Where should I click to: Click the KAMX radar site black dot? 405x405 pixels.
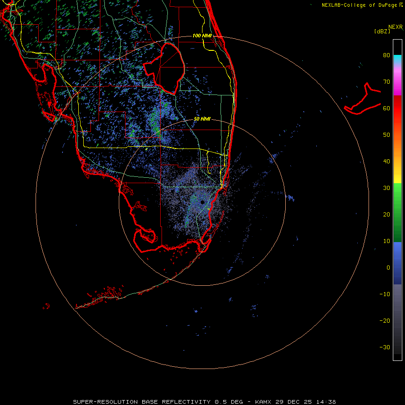(x=202, y=202)
